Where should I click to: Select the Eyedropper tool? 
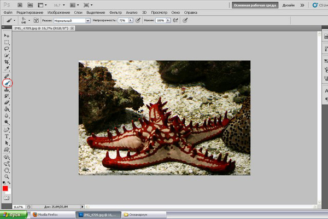click(7, 68)
